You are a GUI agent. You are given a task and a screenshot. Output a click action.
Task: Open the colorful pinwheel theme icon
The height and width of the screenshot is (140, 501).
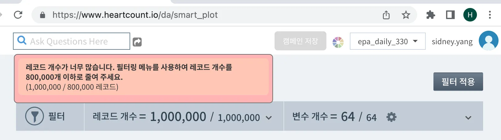(x=338, y=42)
